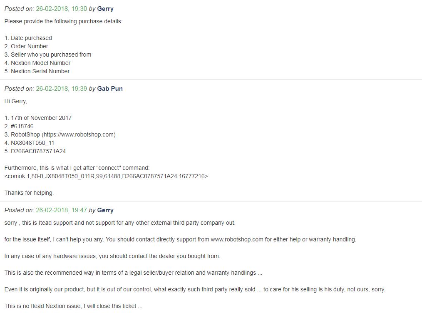The image size is (422, 313).
Task: Click the 26-02-2018, 19:30 timestamp
Action: pos(61,9)
